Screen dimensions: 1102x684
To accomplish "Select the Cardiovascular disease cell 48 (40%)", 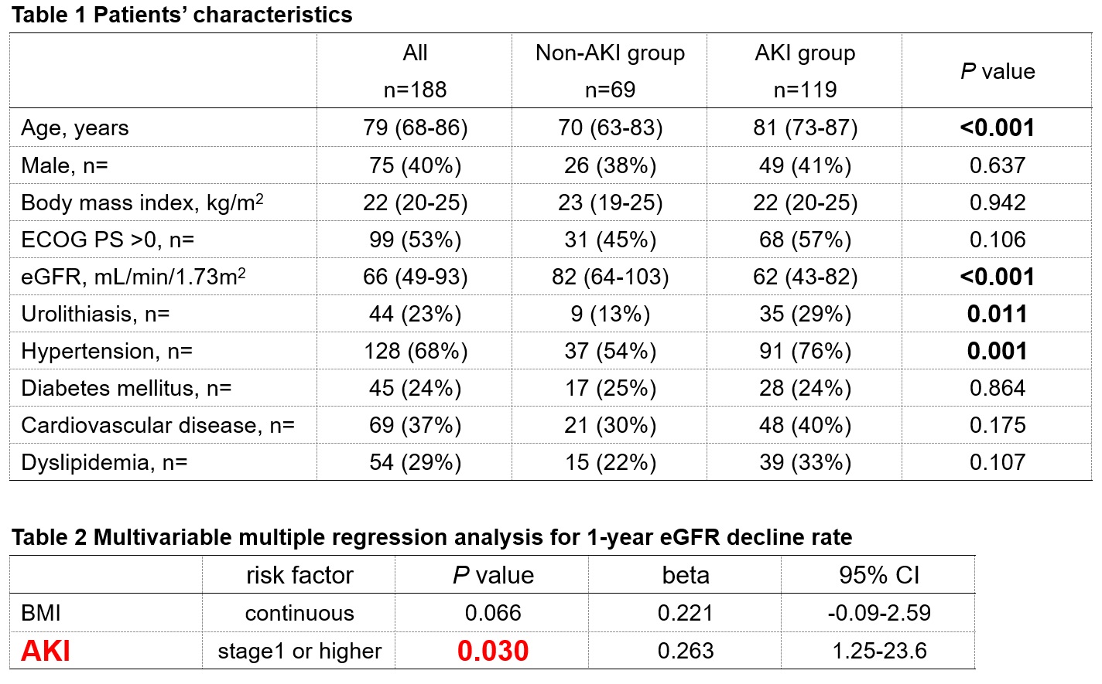I will pyautogui.click(x=805, y=425).
